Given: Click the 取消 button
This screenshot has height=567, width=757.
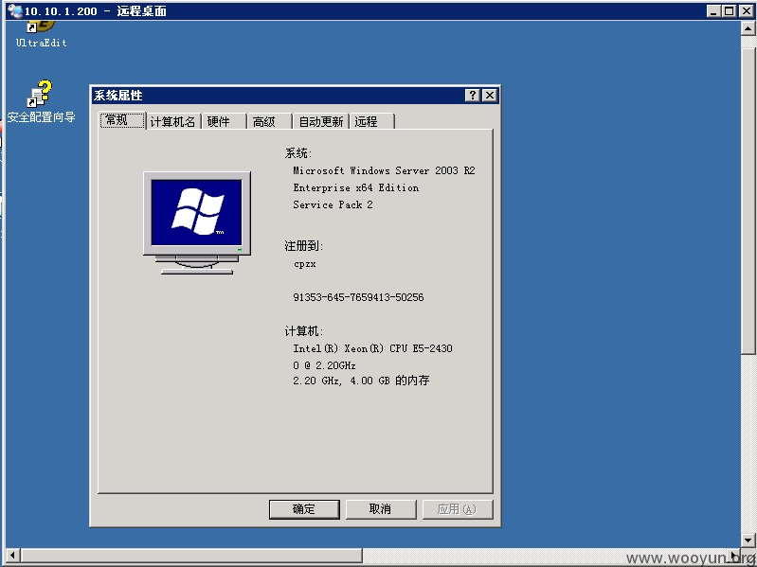Looking at the screenshot, I should tap(381, 509).
